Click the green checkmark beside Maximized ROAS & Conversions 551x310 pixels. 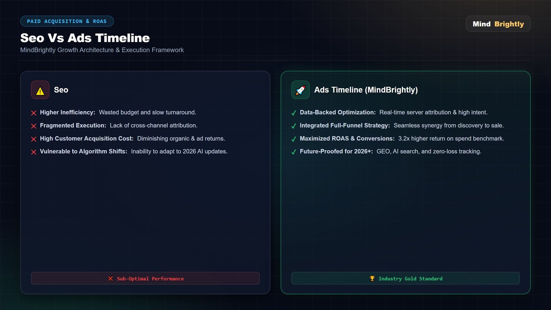pyautogui.click(x=294, y=139)
